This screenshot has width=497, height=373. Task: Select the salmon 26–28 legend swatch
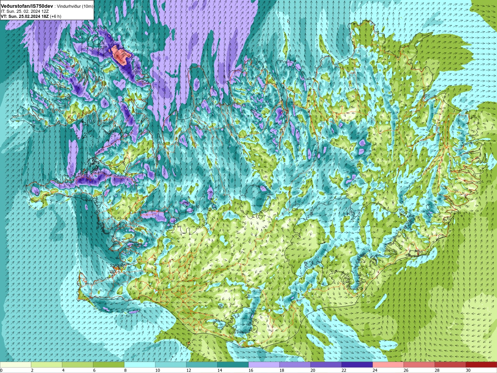pos(419,365)
